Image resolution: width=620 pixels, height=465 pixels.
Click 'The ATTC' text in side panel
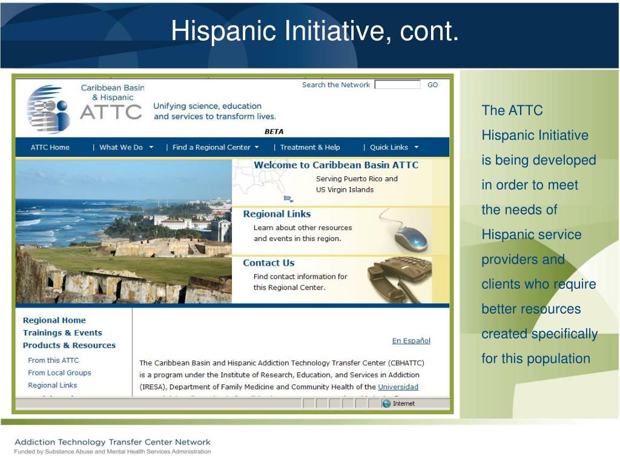click(x=512, y=110)
